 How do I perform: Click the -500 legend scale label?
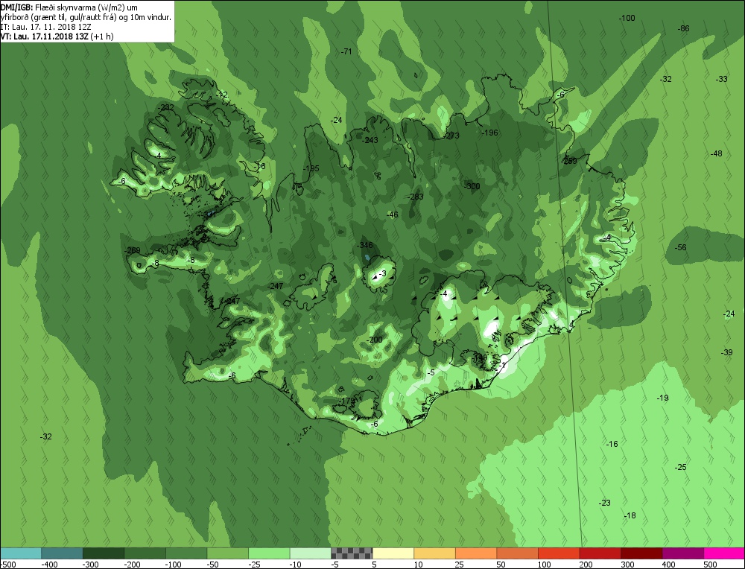pyautogui.click(x=8, y=565)
